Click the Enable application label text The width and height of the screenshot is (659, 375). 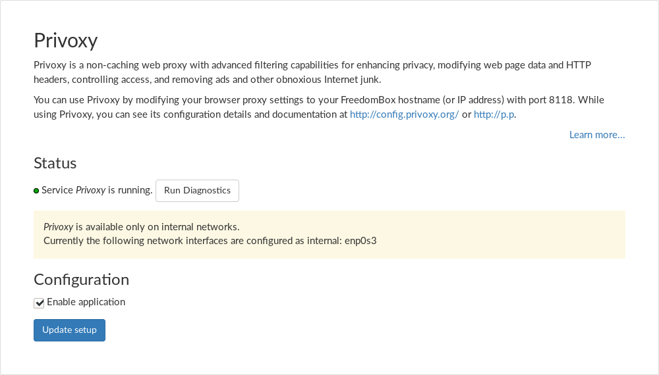(86, 302)
